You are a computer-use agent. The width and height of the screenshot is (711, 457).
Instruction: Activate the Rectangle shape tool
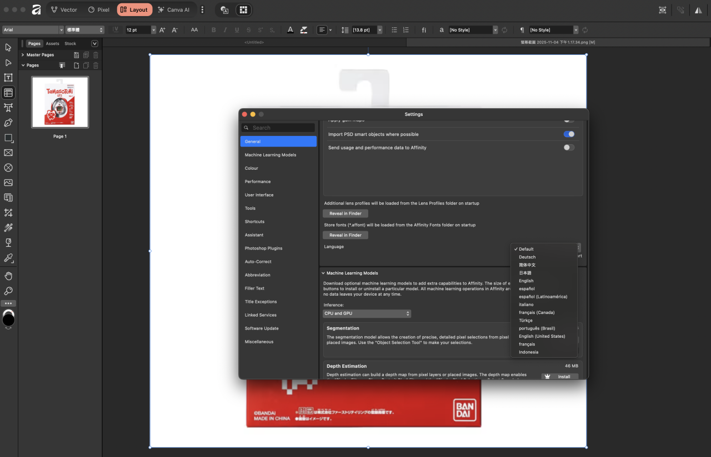[x=8, y=138]
